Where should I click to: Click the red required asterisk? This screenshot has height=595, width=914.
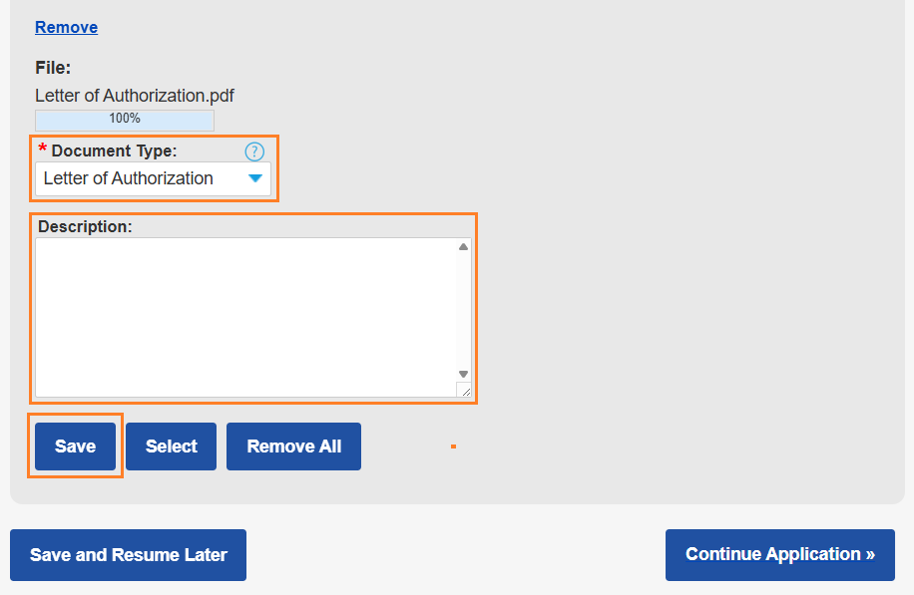[x=42, y=149]
